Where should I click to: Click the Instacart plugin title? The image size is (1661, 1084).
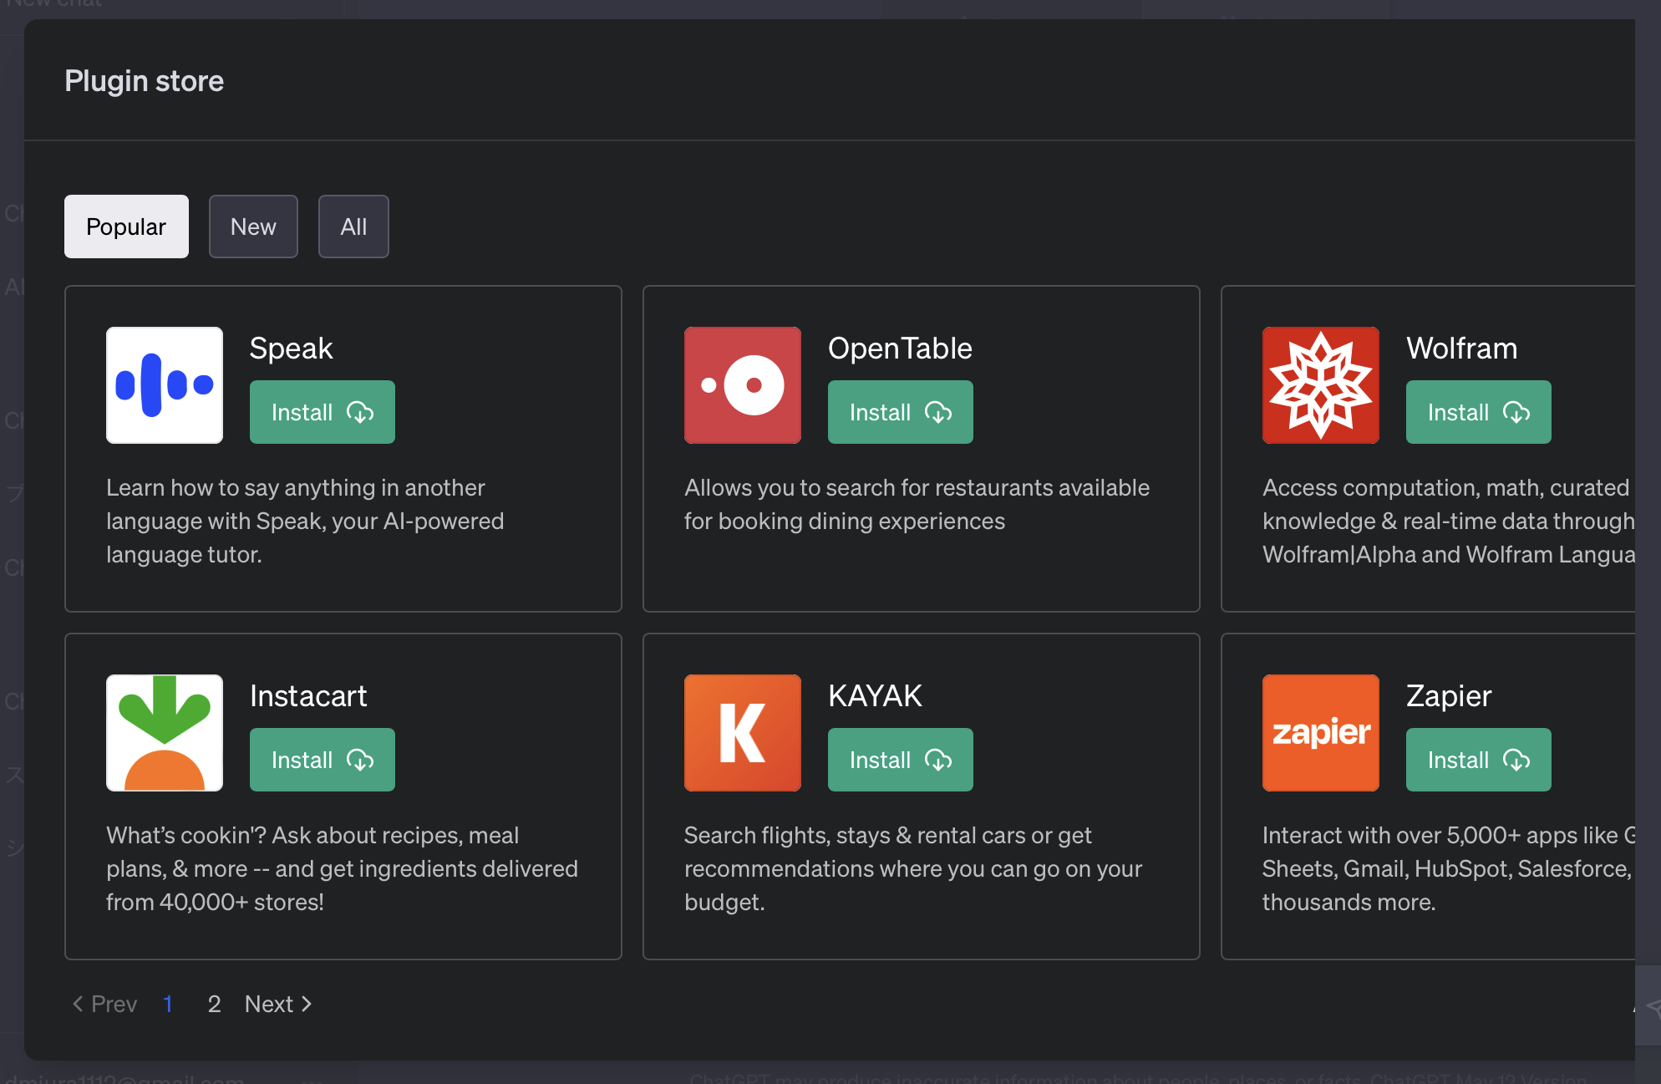pos(308,696)
